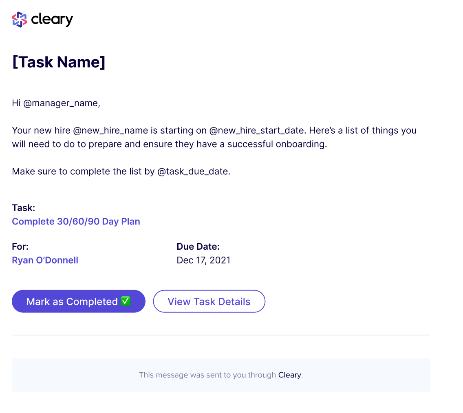This screenshot has height=413, width=463.
Task: Click the View Task Details button
Action: click(209, 301)
